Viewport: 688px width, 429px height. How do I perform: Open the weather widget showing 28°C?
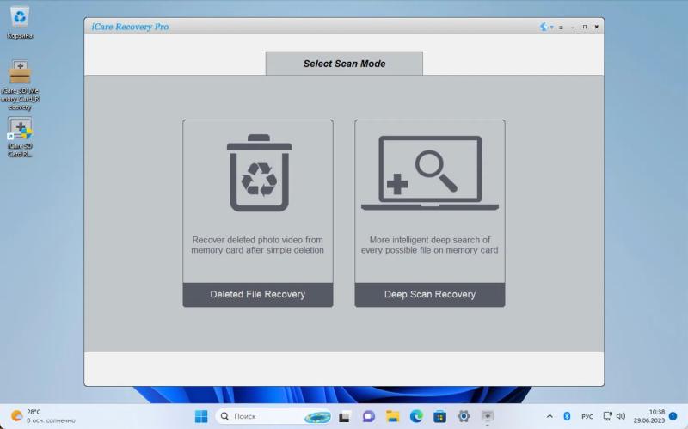[x=43, y=416]
